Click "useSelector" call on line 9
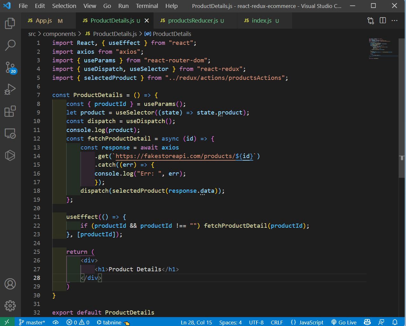The image size is (406, 326). pos(135,113)
